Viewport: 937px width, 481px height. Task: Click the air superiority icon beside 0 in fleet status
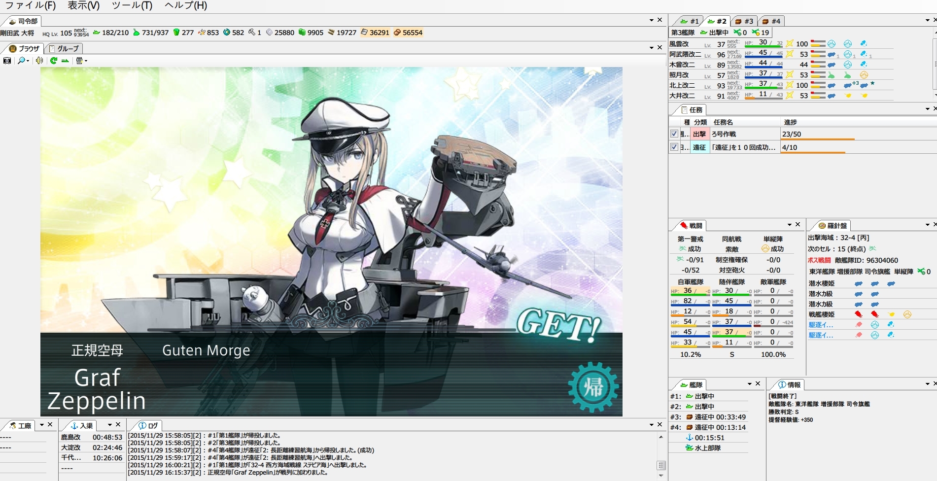pos(737,33)
